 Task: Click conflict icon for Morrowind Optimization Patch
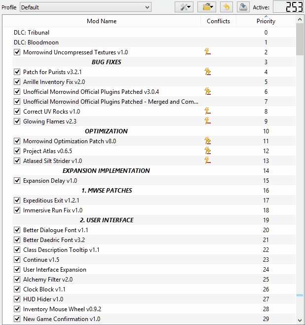(x=207, y=141)
